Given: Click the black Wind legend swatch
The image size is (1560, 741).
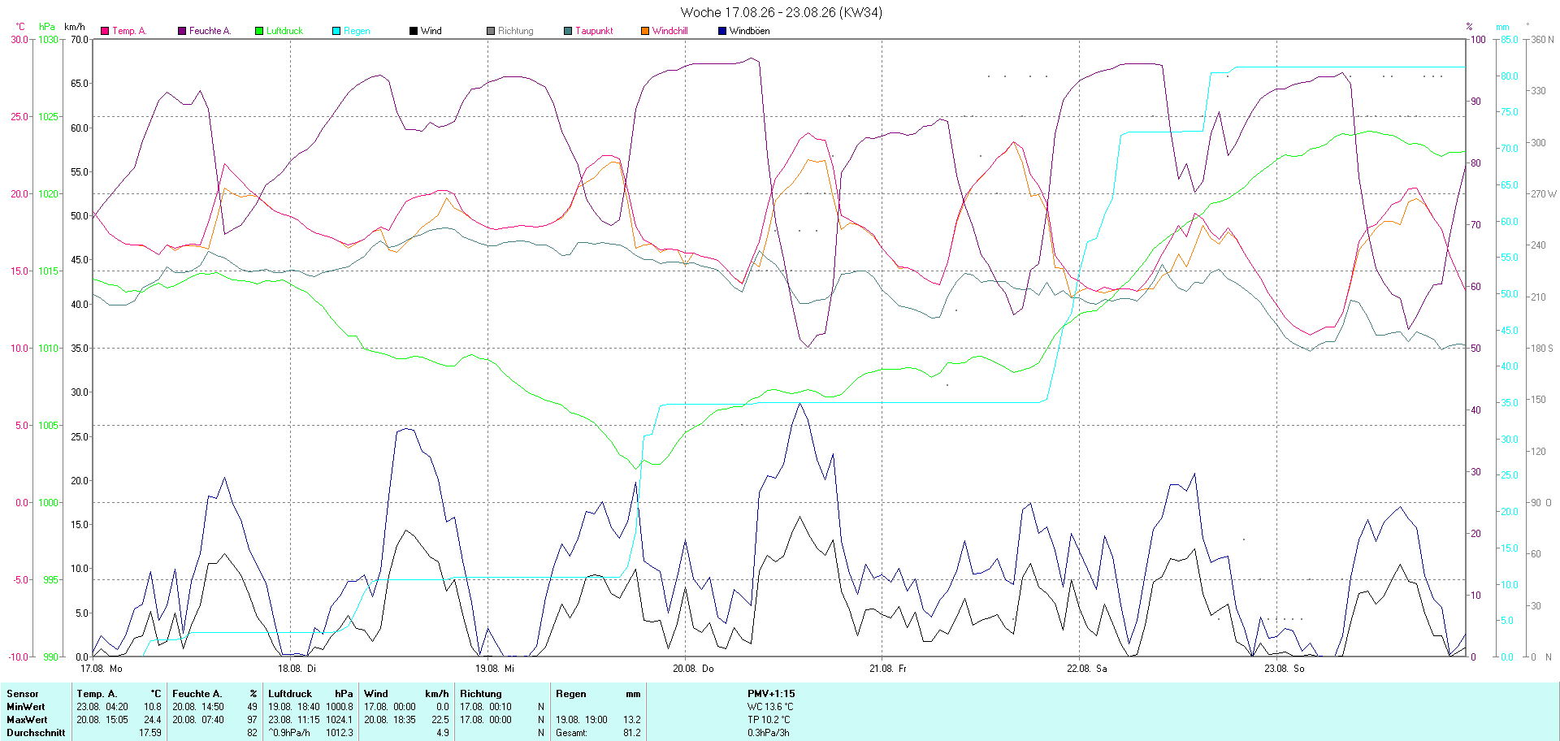Looking at the screenshot, I should [414, 31].
